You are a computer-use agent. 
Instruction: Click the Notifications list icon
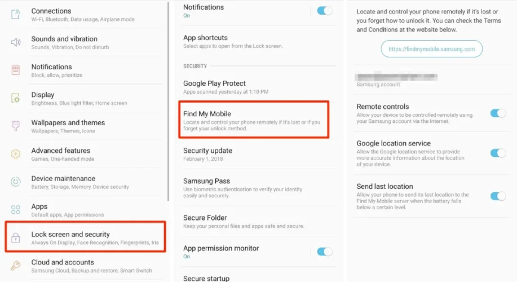(x=15, y=70)
